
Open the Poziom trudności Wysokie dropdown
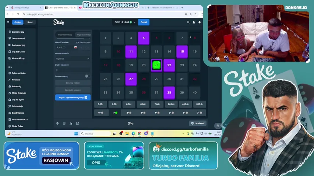click(x=73, y=59)
